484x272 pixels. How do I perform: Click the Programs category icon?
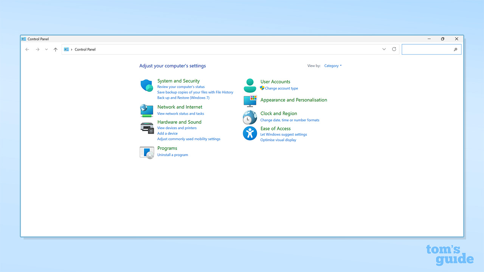click(x=147, y=152)
